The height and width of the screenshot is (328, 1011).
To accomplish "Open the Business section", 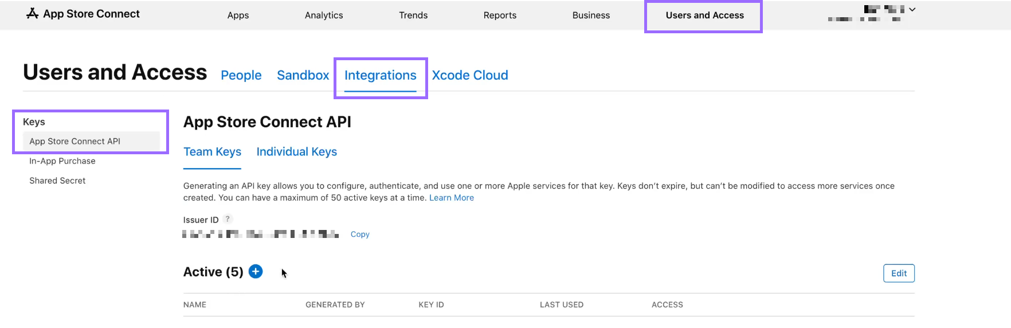I will coord(591,15).
